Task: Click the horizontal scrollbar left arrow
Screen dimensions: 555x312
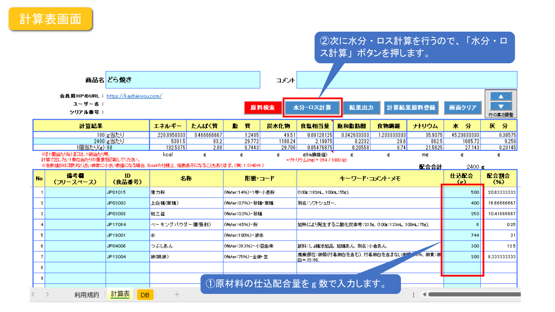Action: (424, 295)
